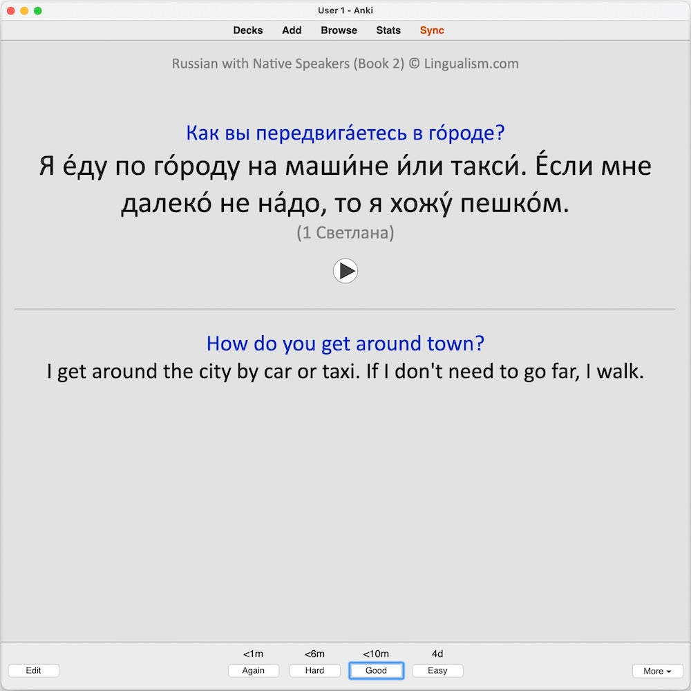
Task: Rate the card as Hard
Action: [315, 670]
